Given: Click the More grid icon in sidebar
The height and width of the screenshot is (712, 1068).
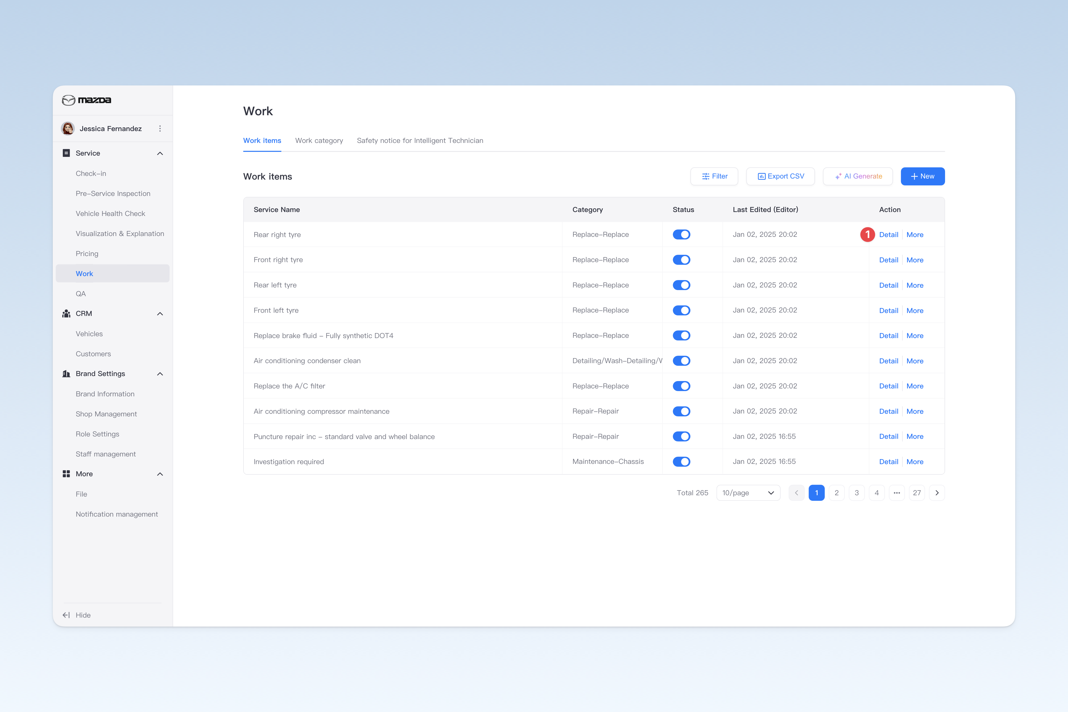Looking at the screenshot, I should (66, 474).
